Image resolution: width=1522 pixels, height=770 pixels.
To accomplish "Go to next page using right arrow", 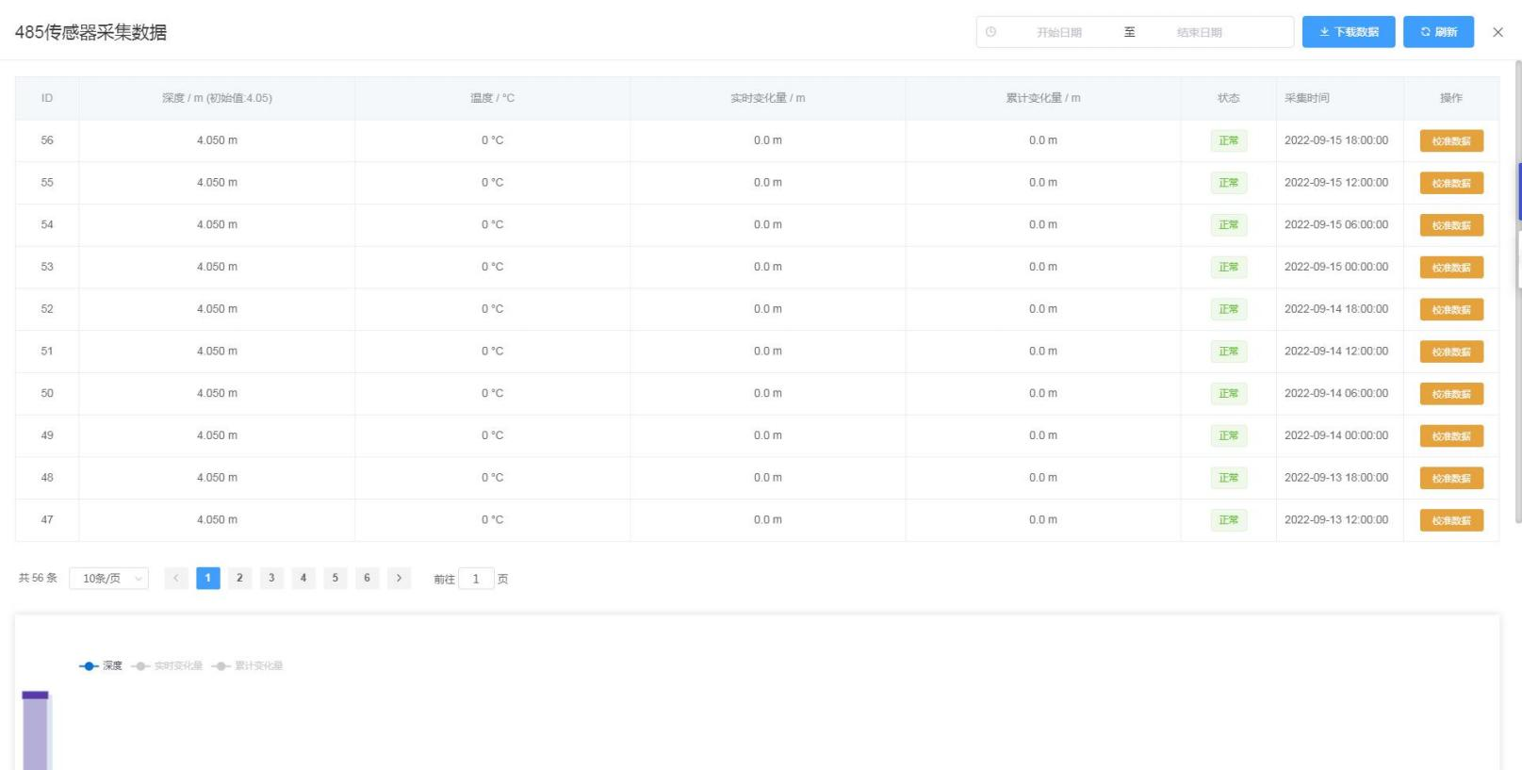I will (399, 578).
